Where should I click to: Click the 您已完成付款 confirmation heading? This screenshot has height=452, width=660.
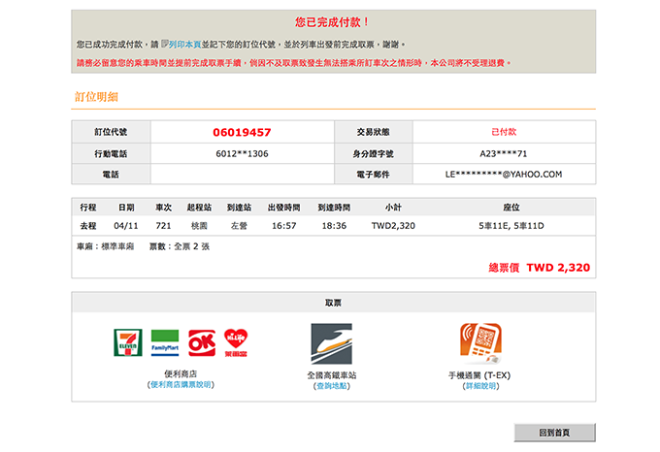pyautogui.click(x=333, y=21)
